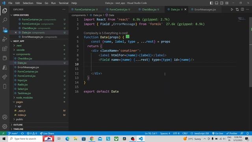Click the Synchronize Changes icon in status bar
Viewport: 252px width, 142px height.
22,133
